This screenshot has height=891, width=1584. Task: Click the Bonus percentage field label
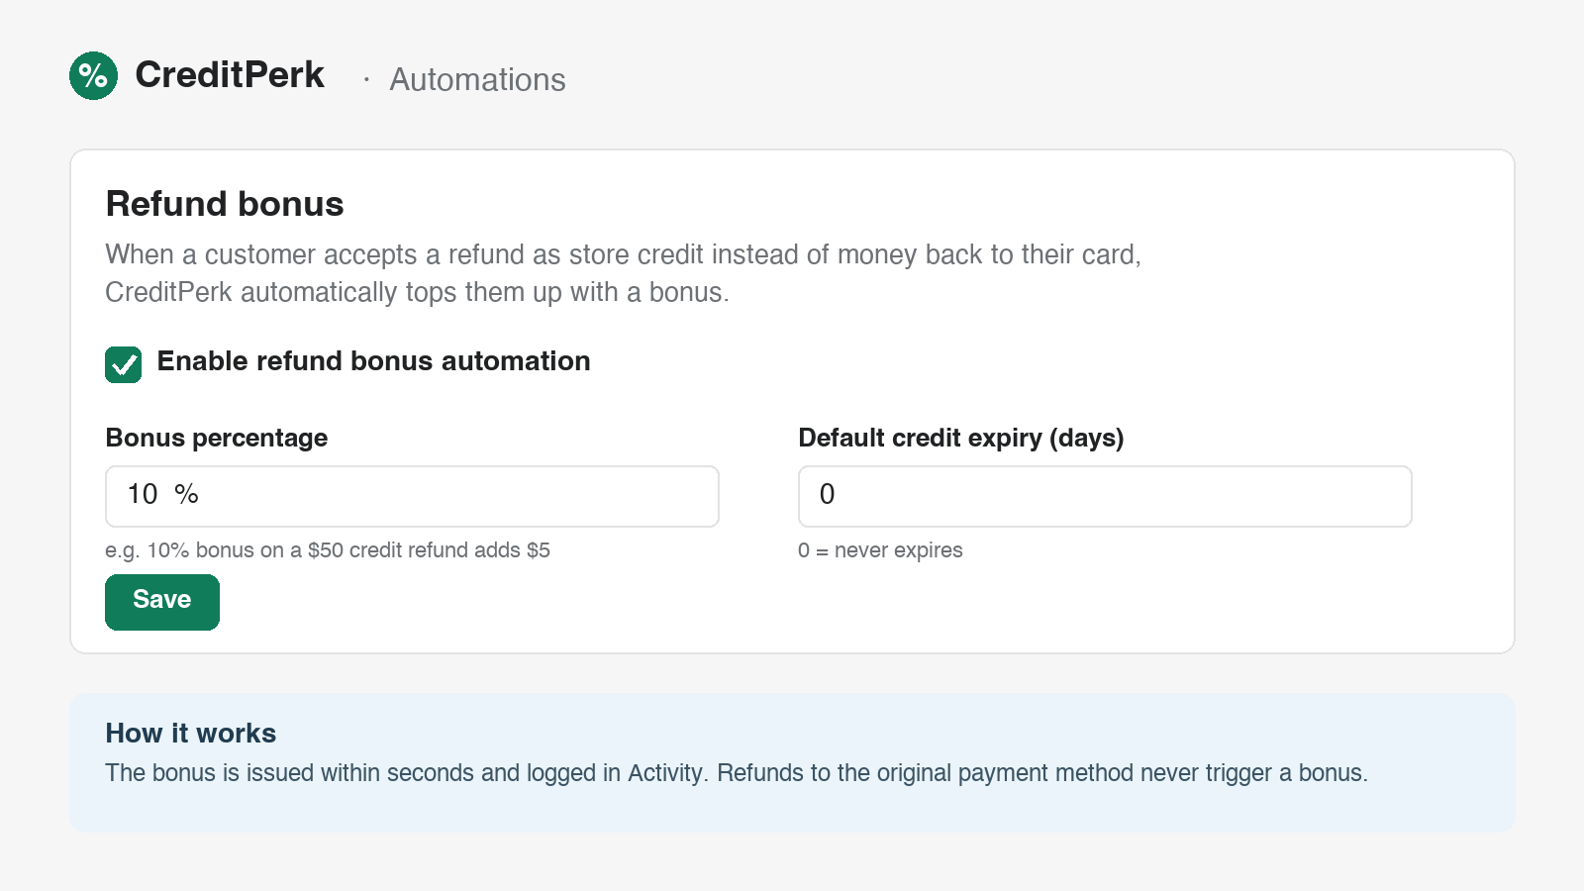217,438
